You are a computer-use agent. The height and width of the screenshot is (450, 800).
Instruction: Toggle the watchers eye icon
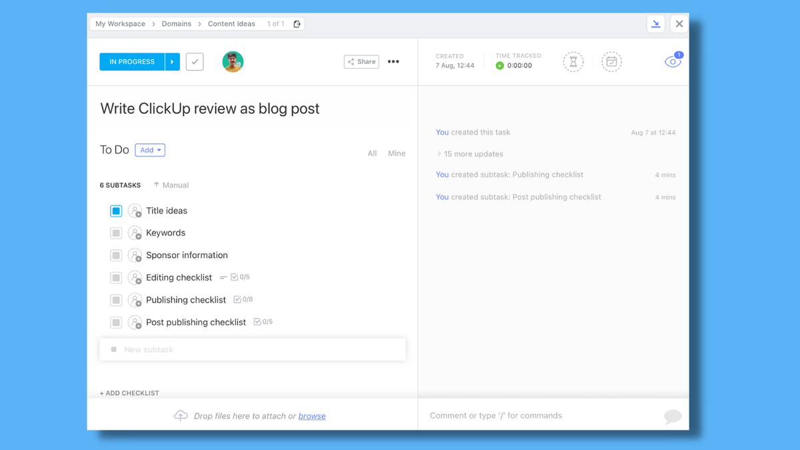pyautogui.click(x=673, y=61)
